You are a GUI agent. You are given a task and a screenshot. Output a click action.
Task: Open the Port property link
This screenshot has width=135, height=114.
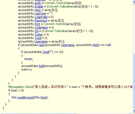point(37,24)
